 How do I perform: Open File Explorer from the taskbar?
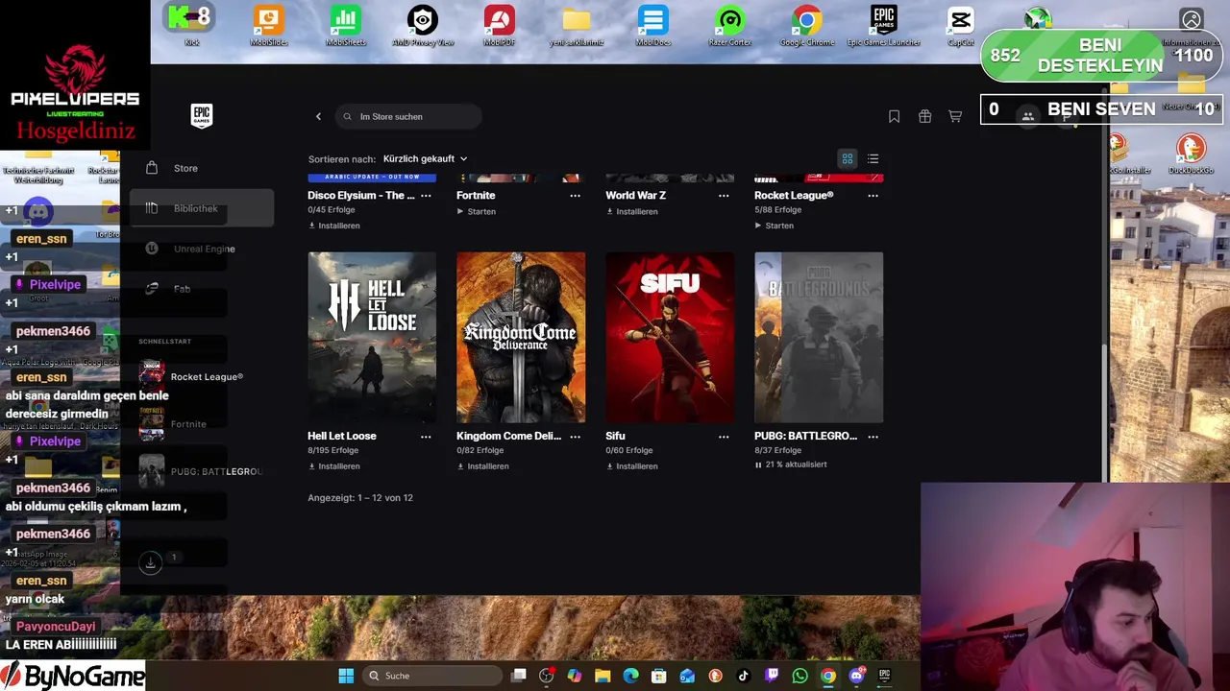coord(603,676)
